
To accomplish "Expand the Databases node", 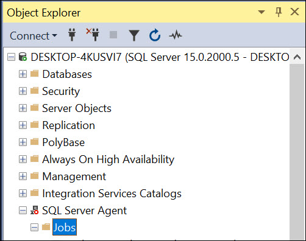I will click(x=23, y=74).
